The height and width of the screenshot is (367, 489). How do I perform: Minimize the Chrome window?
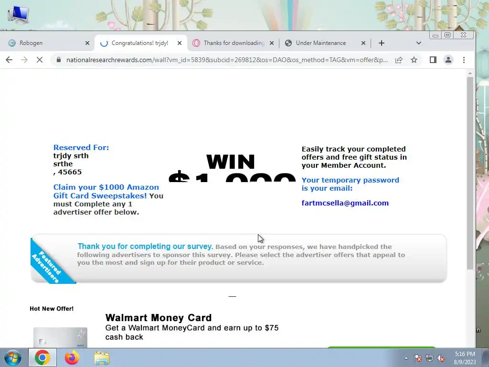pos(436,35)
